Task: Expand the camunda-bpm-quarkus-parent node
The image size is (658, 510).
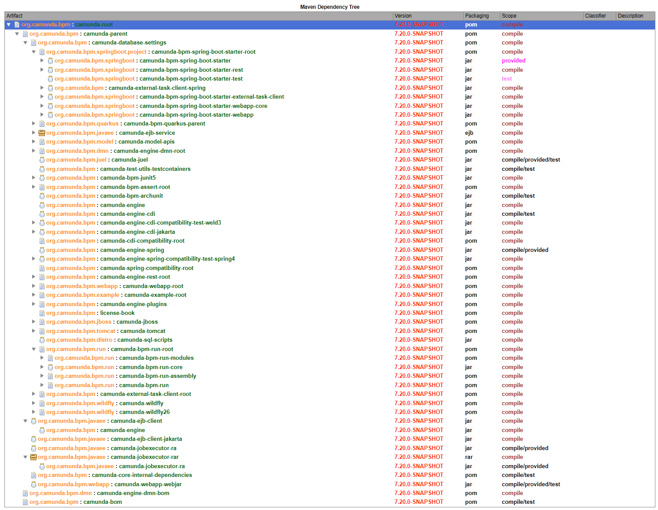Action: point(33,123)
